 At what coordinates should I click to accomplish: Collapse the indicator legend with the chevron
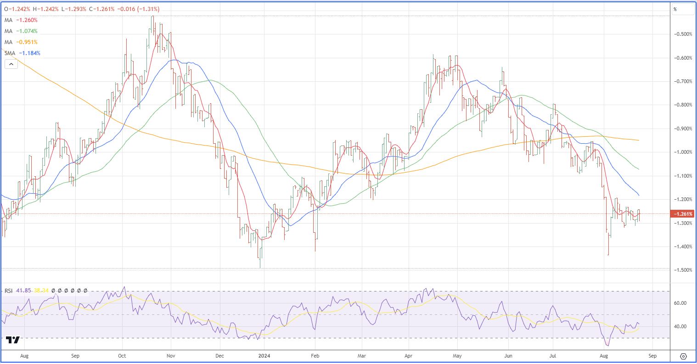11,64
